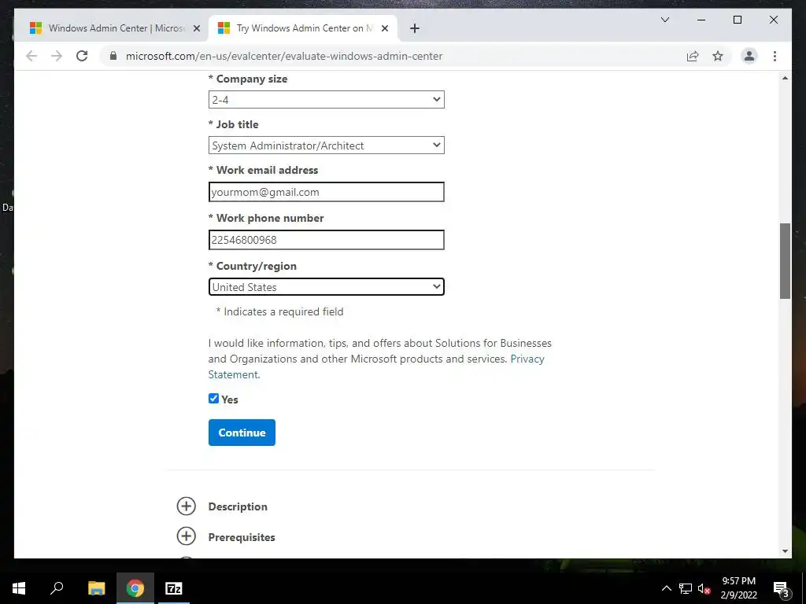Open a new tab with the plus button

415,29
